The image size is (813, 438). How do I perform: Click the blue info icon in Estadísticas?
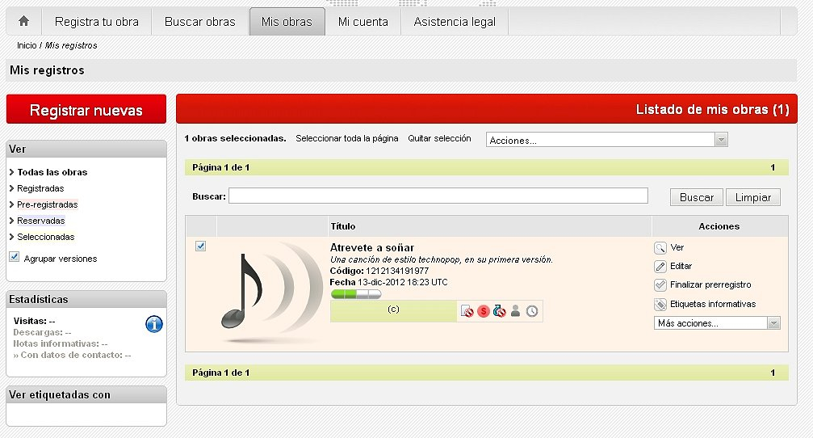(154, 324)
